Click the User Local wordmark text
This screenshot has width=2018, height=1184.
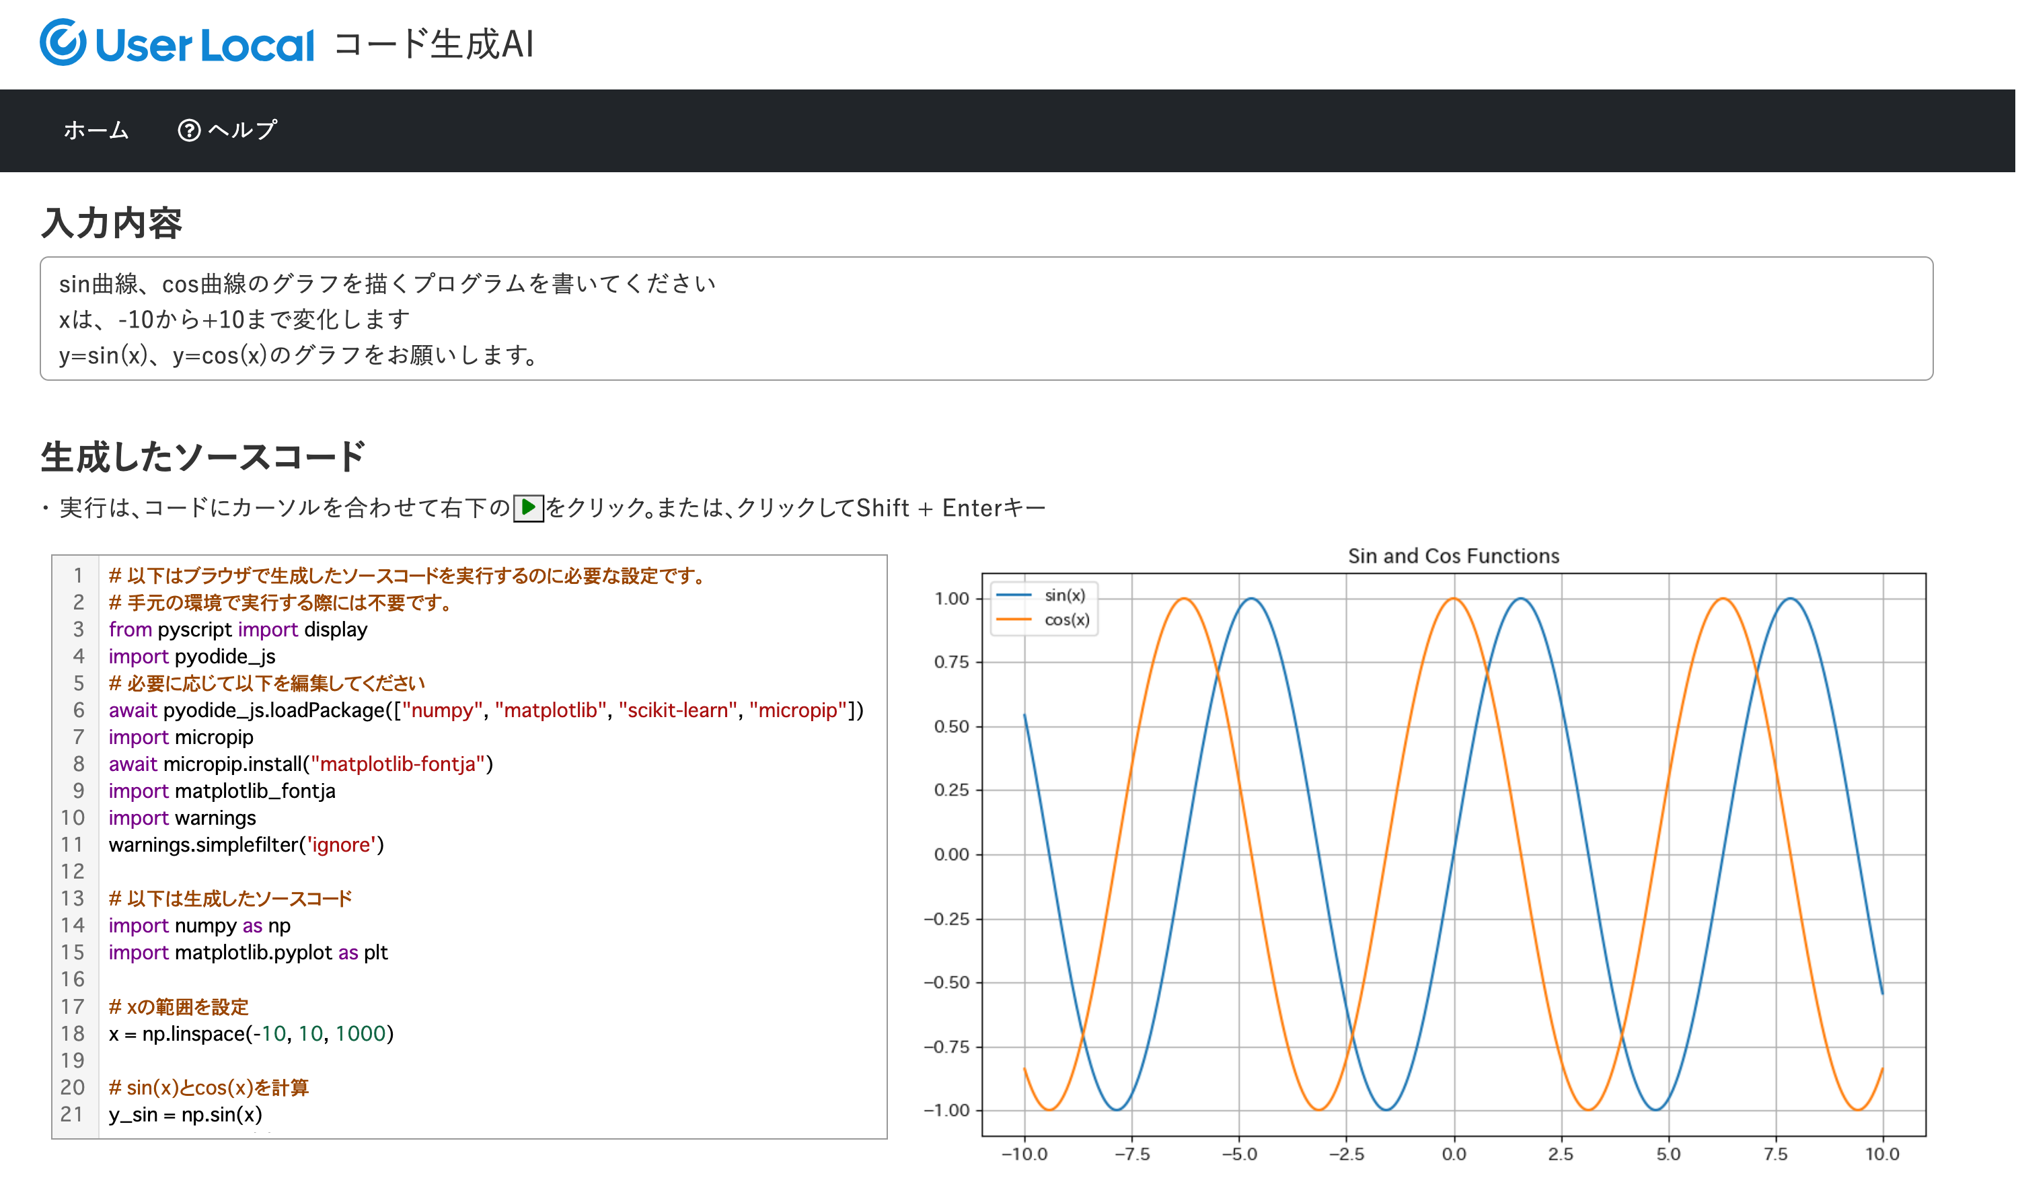pos(205,45)
